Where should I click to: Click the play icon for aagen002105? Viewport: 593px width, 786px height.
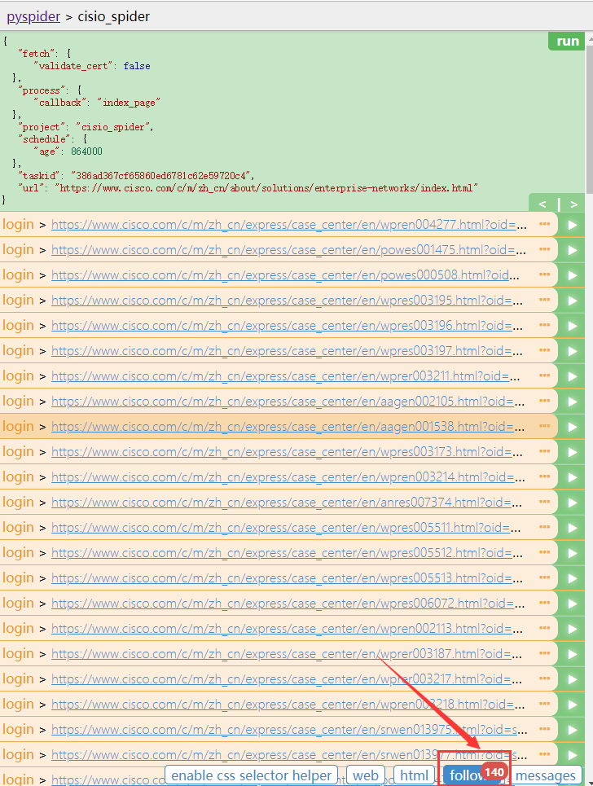pos(572,402)
